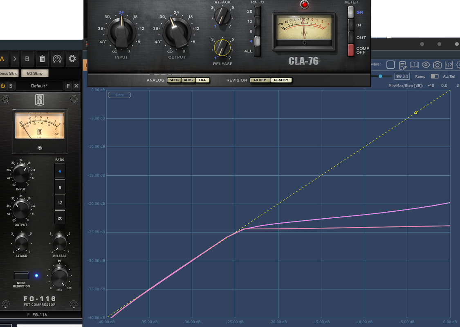Click the 1|2 compare icon

click(x=449, y=65)
